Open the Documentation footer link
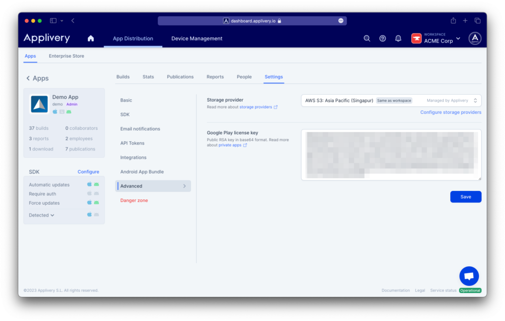Image resolution: width=505 pixels, height=321 pixels. click(396, 290)
